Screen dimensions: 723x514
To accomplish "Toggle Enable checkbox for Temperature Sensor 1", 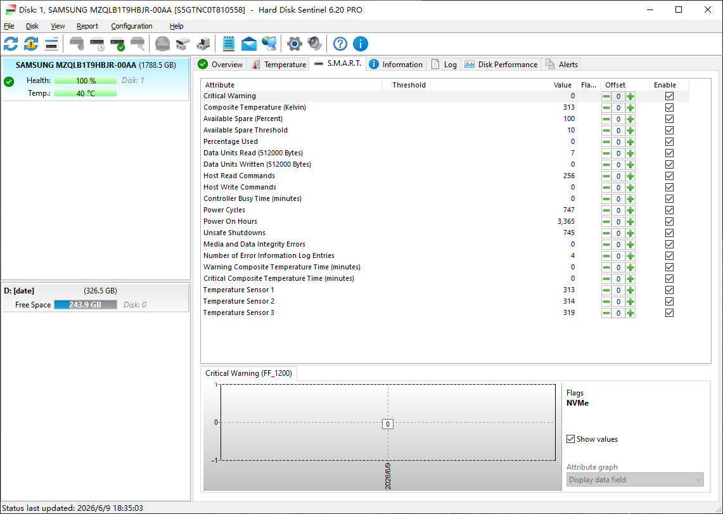I will pos(670,290).
